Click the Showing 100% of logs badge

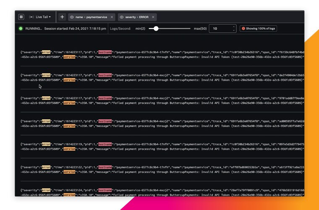click(x=259, y=29)
